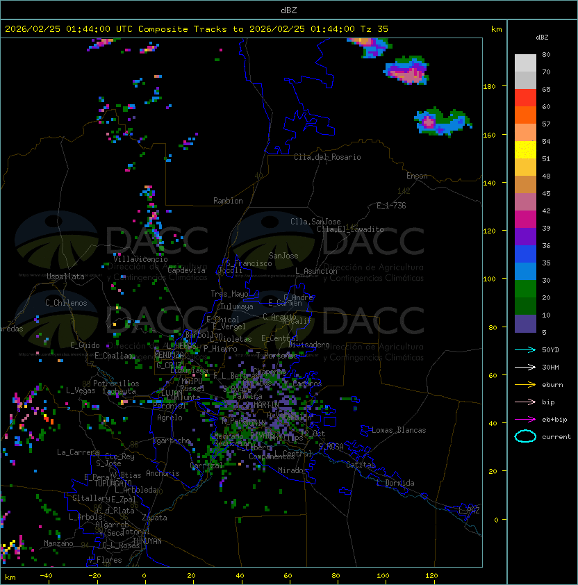Click the 'dBZ' label above the color scale

pyautogui.click(x=542, y=38)
